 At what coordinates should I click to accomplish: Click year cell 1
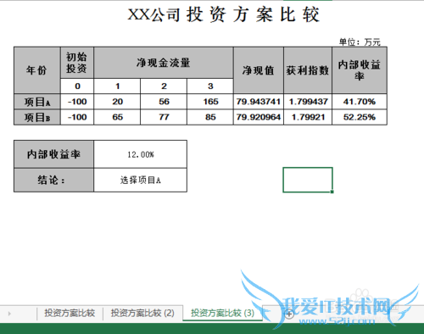pyautogui.click(x=117, y=86)
